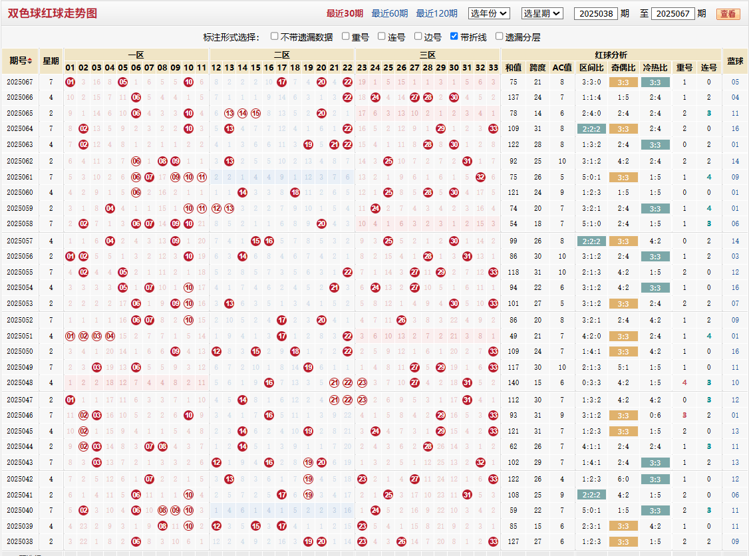749x556 pixels.
Task: Click red ball 16 in row 2025048
Action: [x=269, y=382]
